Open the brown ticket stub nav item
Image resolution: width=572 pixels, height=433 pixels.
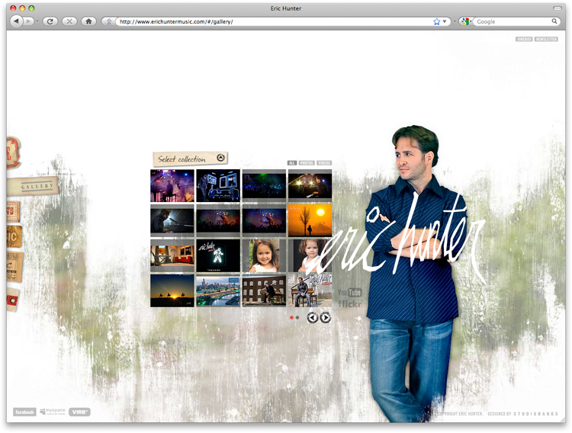coord(14,266)
